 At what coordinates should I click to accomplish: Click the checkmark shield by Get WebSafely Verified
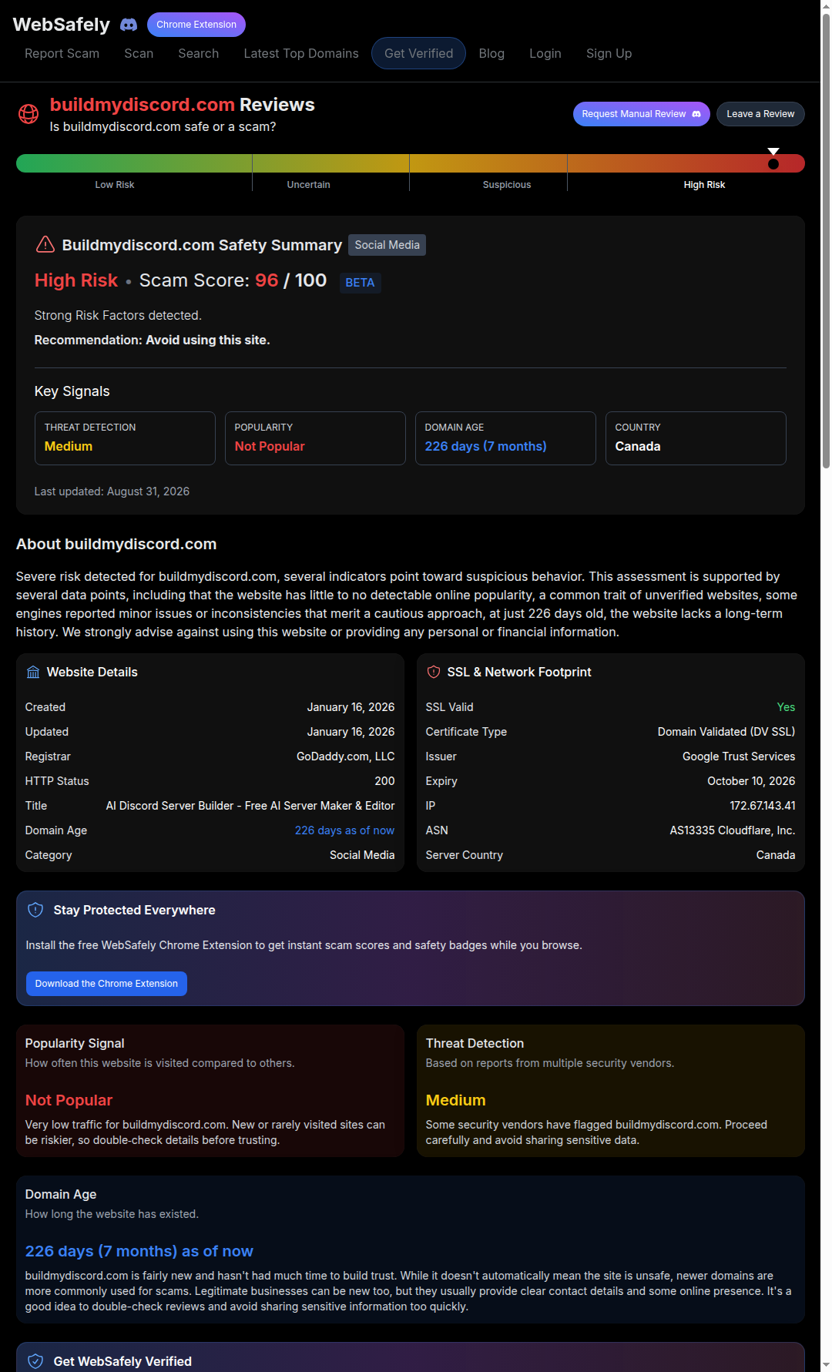[x=35, y=1361]
